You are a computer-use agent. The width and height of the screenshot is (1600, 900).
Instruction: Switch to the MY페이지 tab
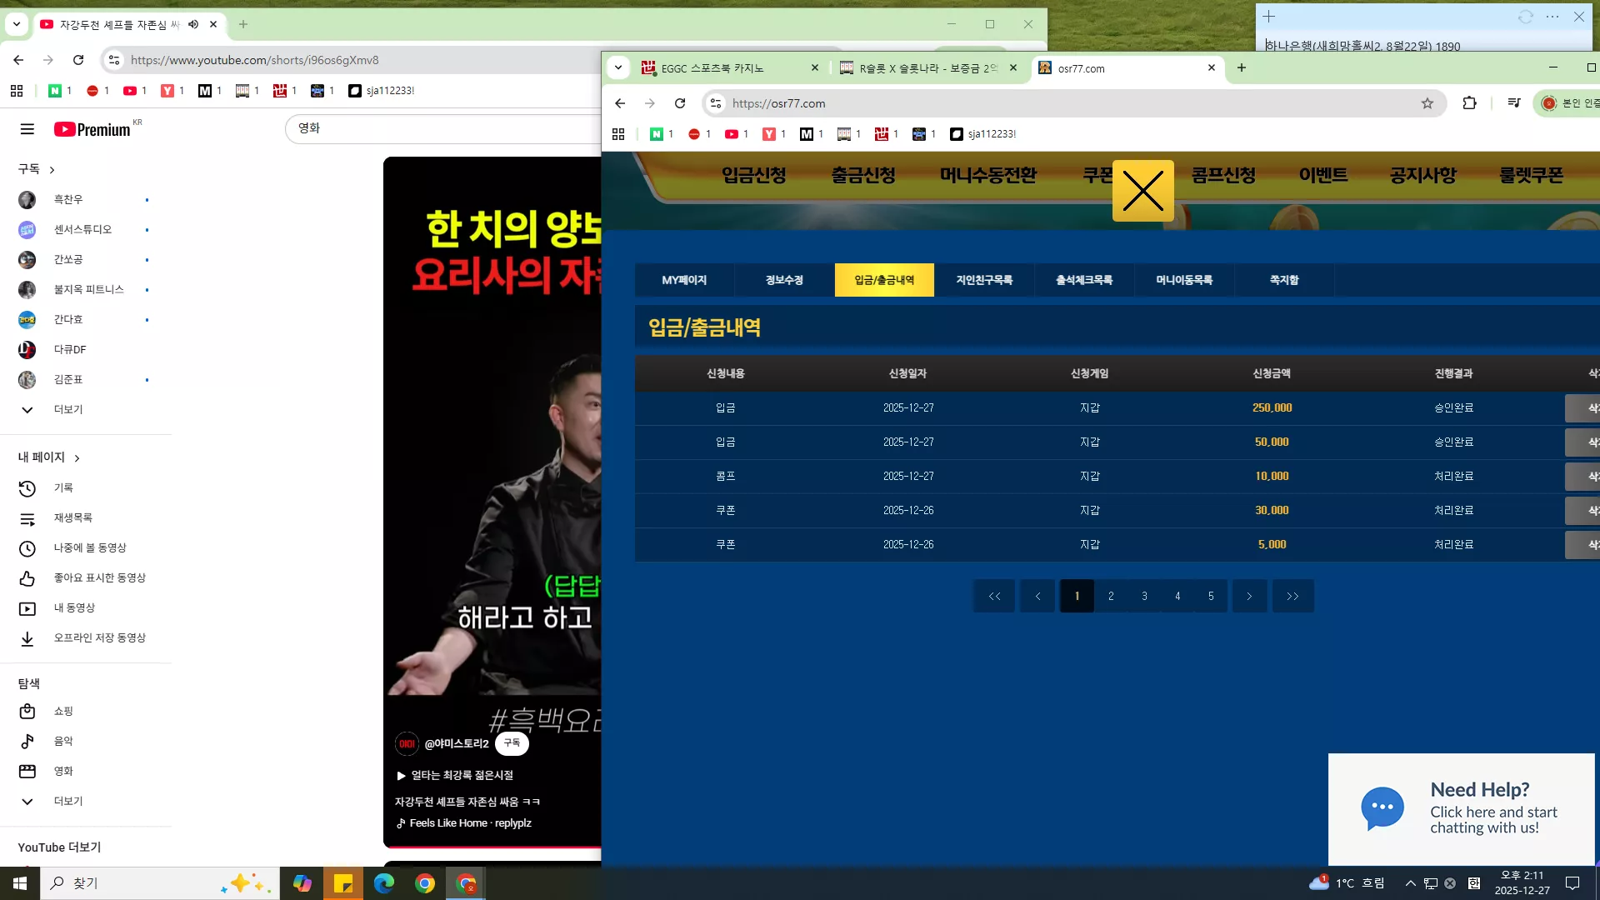(684, 280)
